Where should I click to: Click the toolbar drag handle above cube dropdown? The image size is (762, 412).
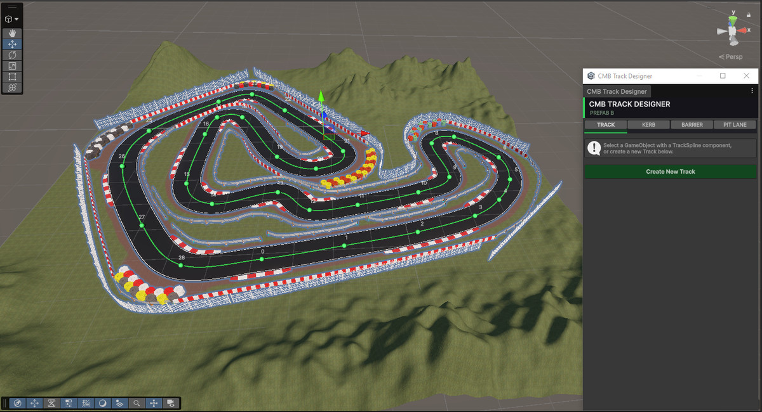(13, 8)
